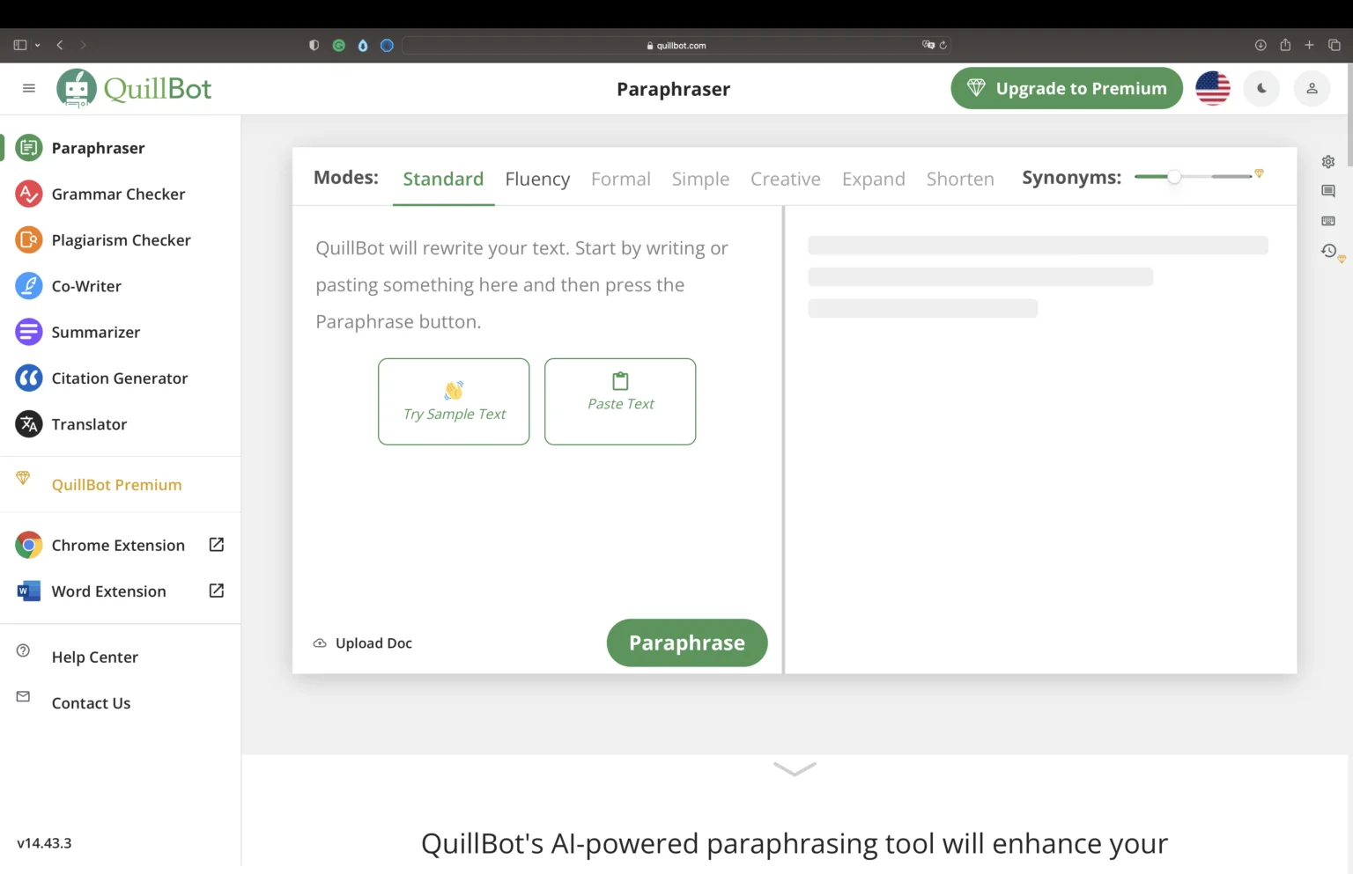The width and height of the screenshot is (1353, 874).
Task: Expand the page with the chevron arrow
Action: click(x=794, y=768)
